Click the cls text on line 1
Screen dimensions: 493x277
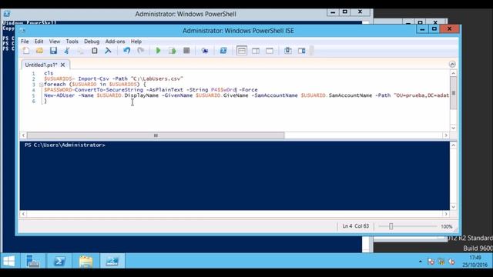point(49,73)
